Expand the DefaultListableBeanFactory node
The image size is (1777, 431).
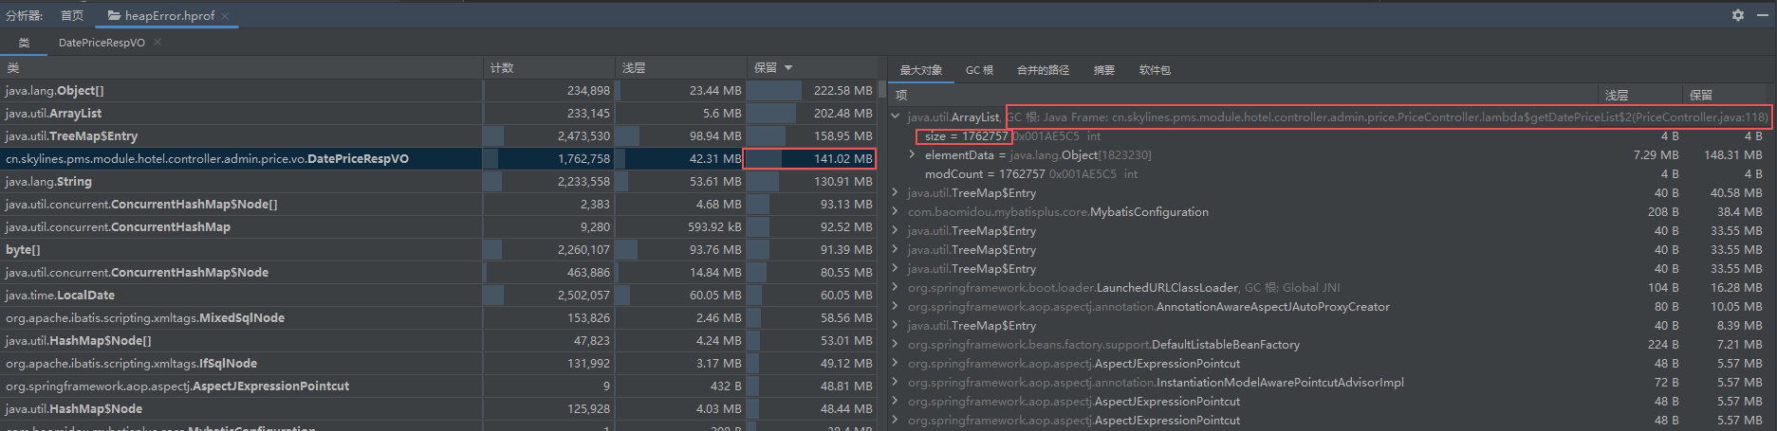(896, 345)
